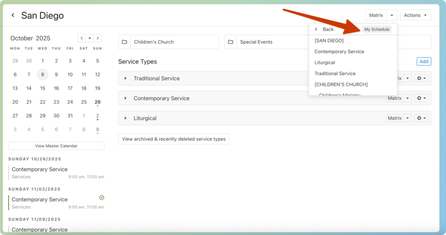Click the back arrow beside San Diego

tap(13, 16)
